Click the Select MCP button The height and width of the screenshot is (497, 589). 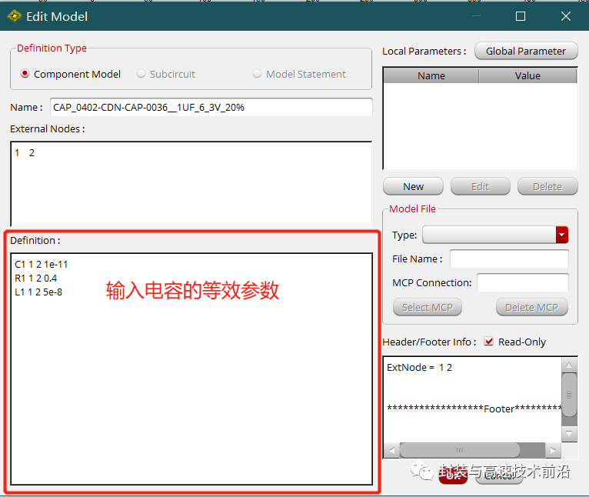pyautogui.click(x=427, y=307)
